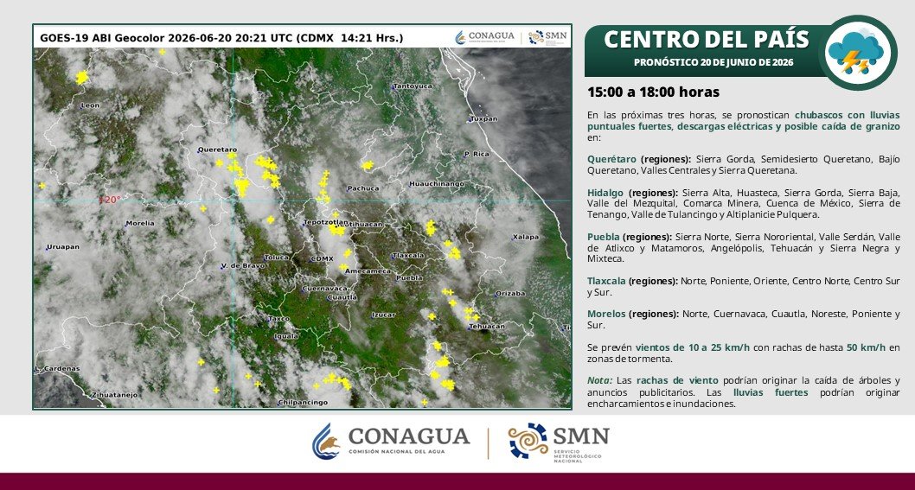Click the Tuxpan city marker
The width and height of the screenshot is (915, 490).
coord(469,121)
